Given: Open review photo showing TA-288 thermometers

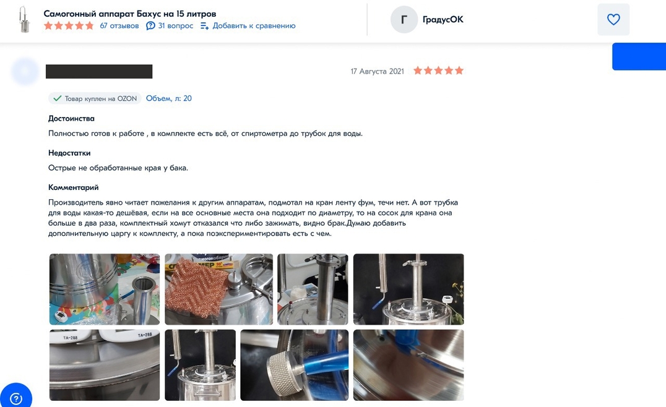Looking at the screenshot, I should click(x=105, y=365).
